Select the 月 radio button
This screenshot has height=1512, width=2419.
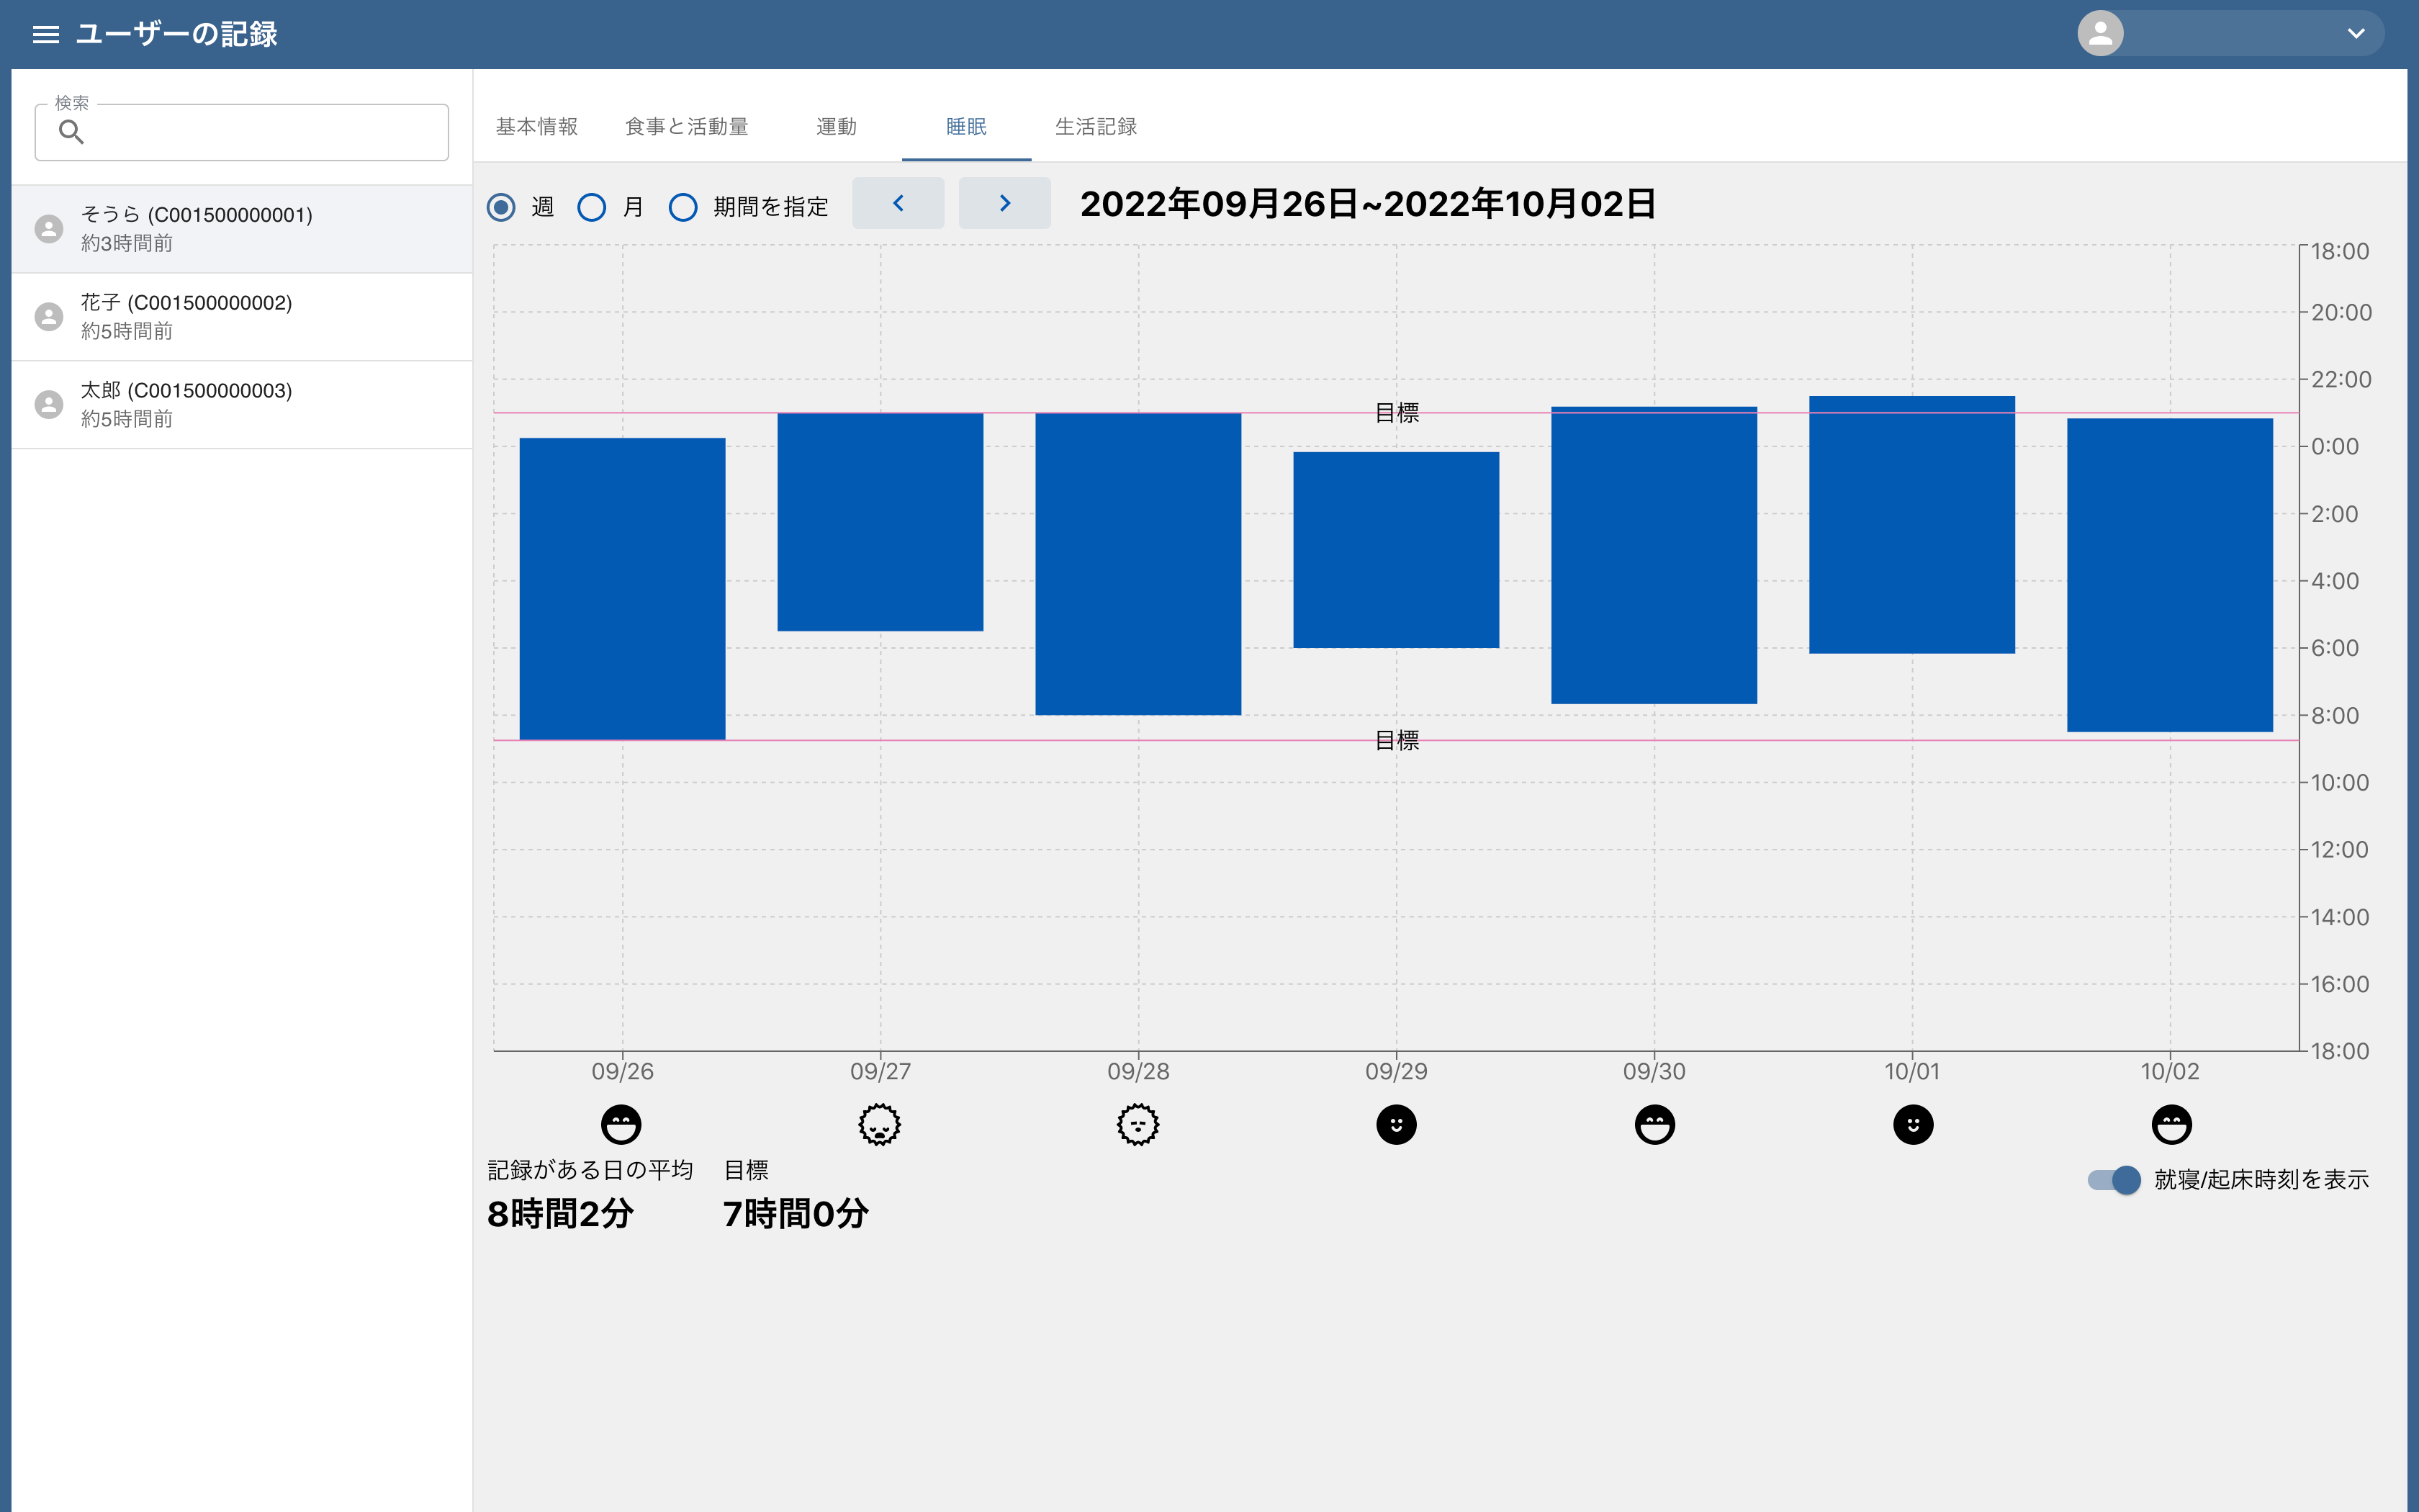tap(592, 207)
